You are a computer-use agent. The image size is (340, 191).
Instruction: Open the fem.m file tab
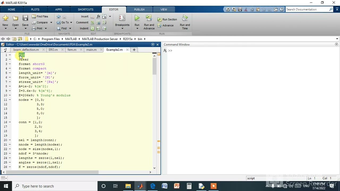[x=72, y=50]
